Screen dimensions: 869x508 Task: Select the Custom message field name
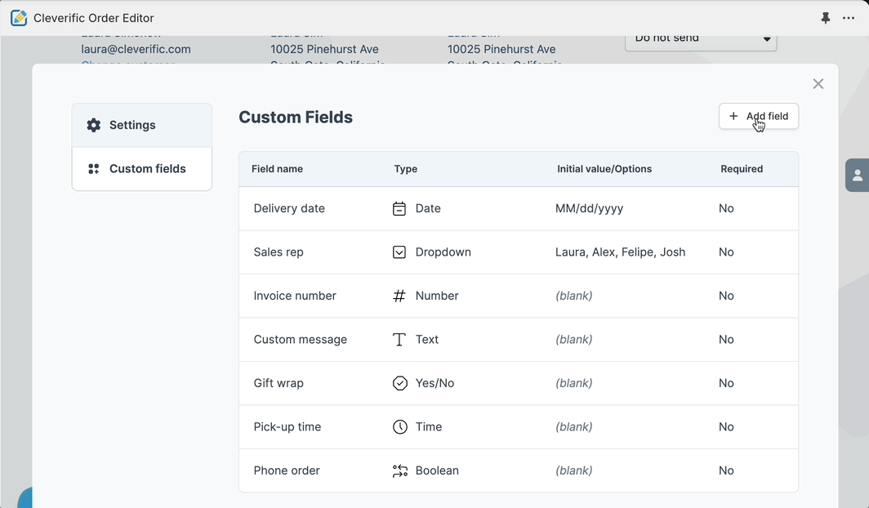301,340
